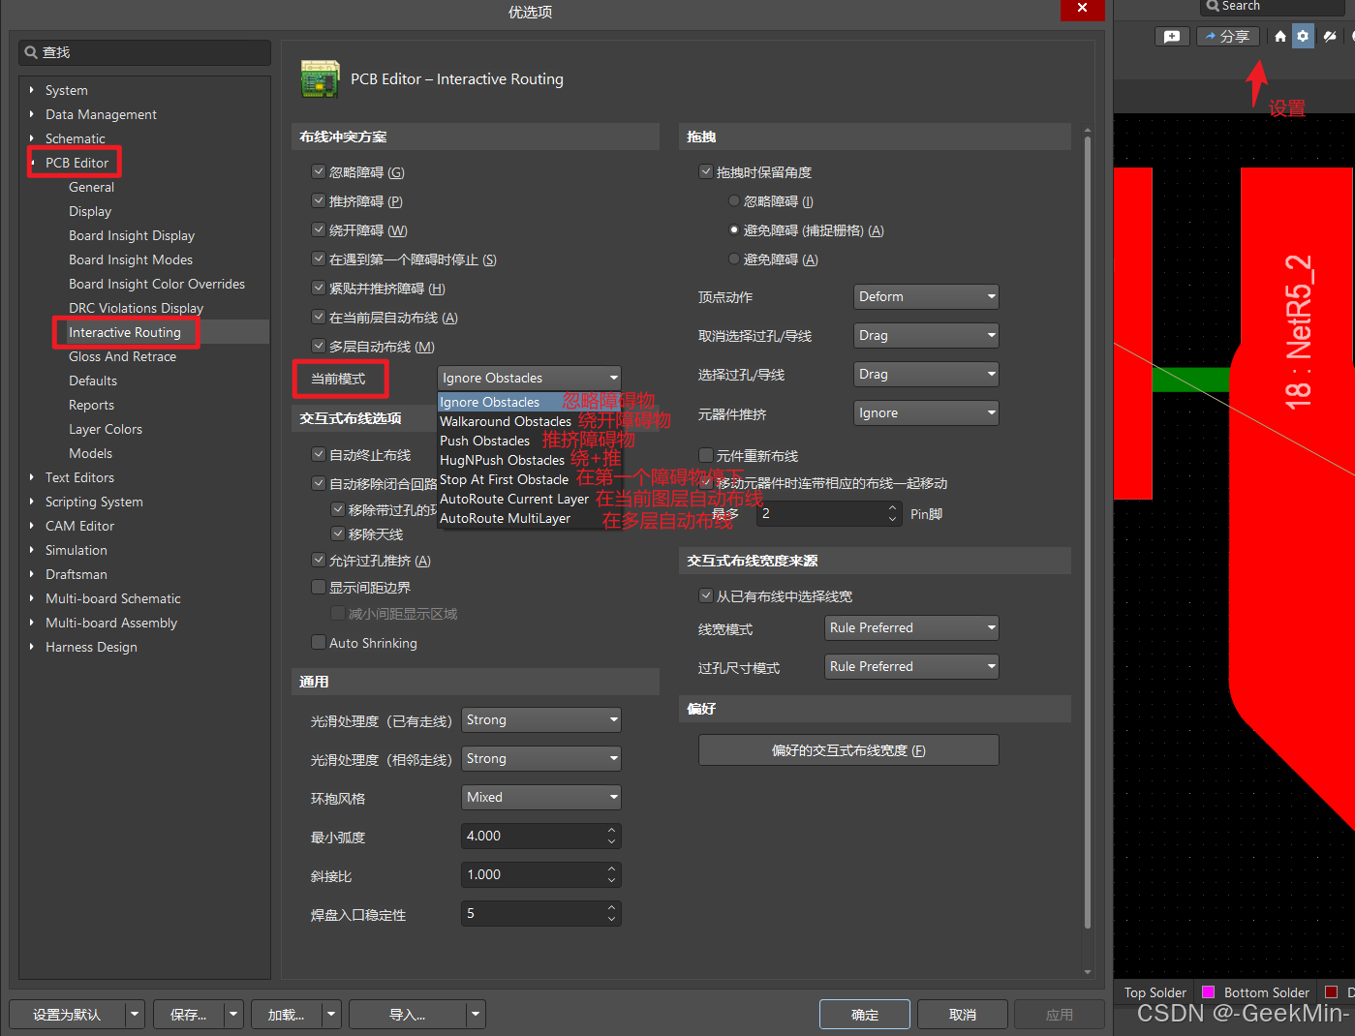Expand the Data Management tree node

tap(32, 114)
